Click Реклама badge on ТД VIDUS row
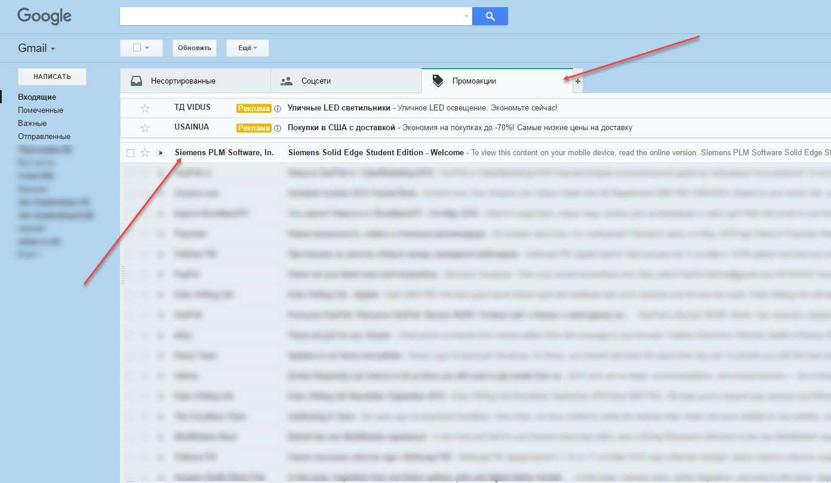 pos(254,108)
